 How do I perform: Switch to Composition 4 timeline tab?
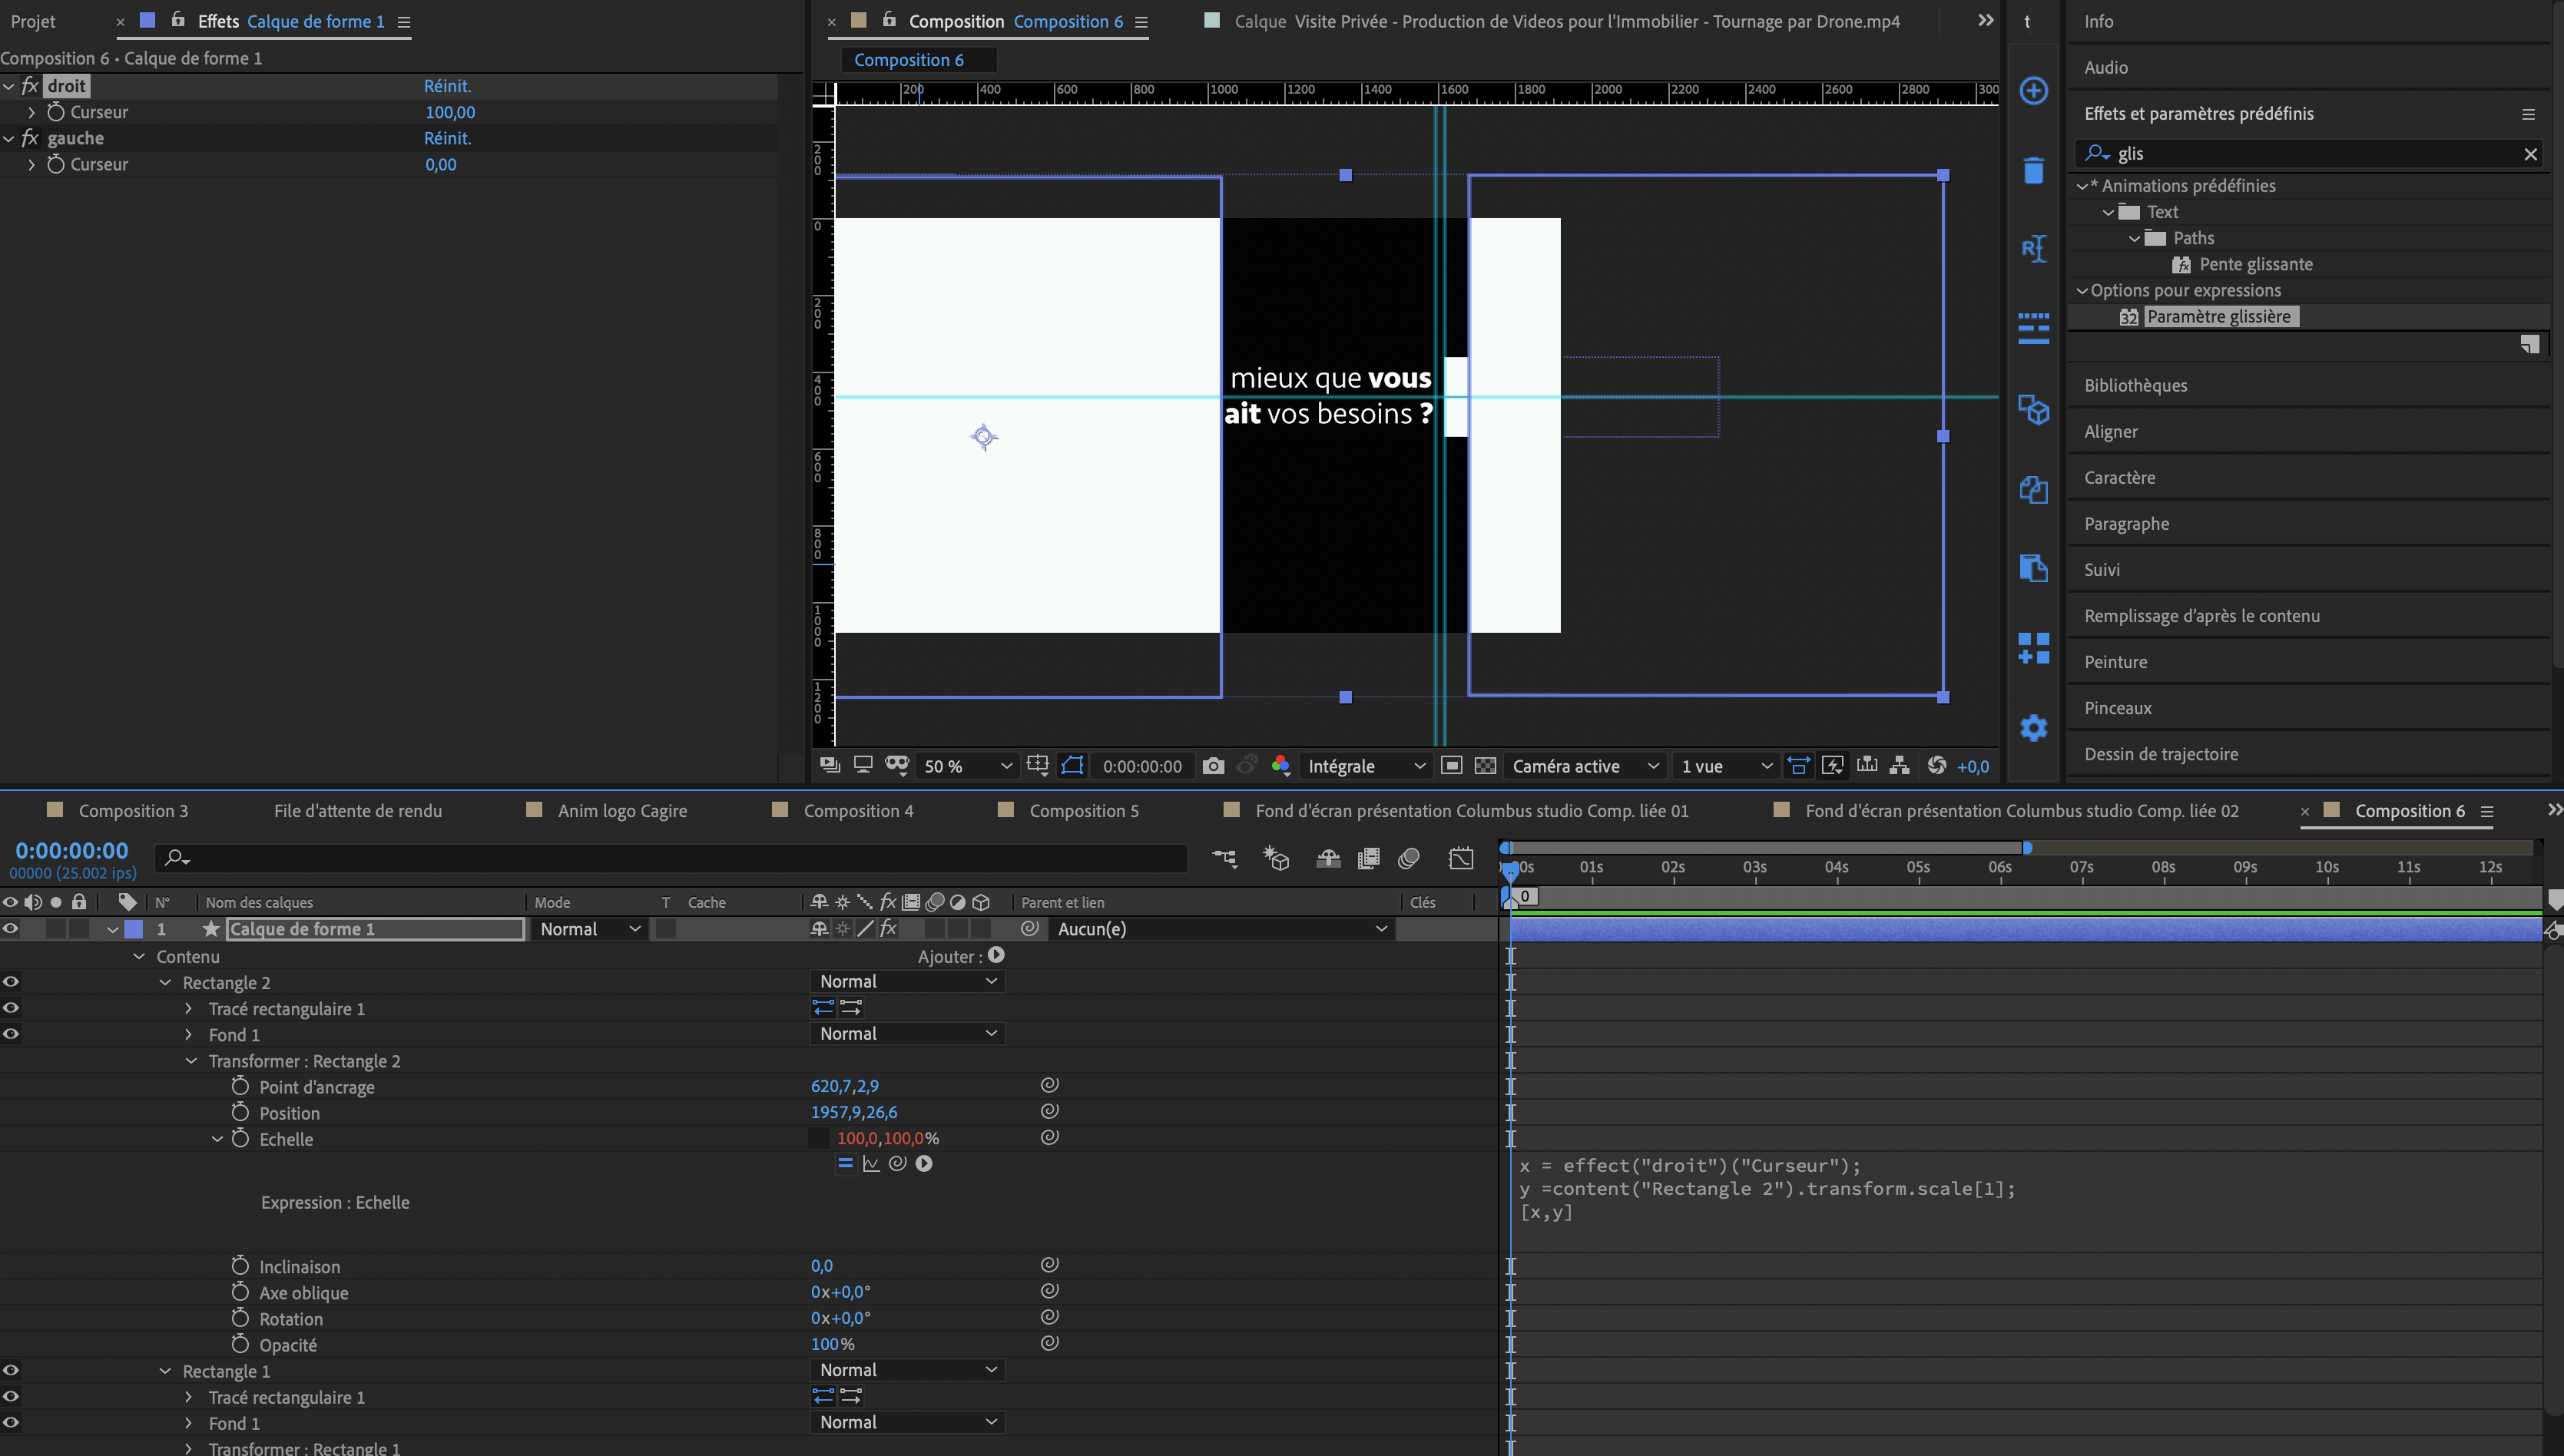[857, 811]
